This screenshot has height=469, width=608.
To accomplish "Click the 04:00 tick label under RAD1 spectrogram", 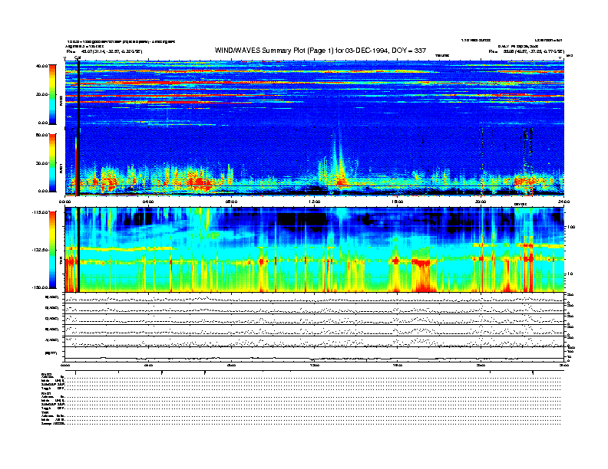I will (x=148, y=202).
